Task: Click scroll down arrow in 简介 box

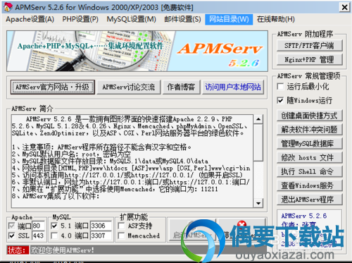Action: tap(258, 203)
